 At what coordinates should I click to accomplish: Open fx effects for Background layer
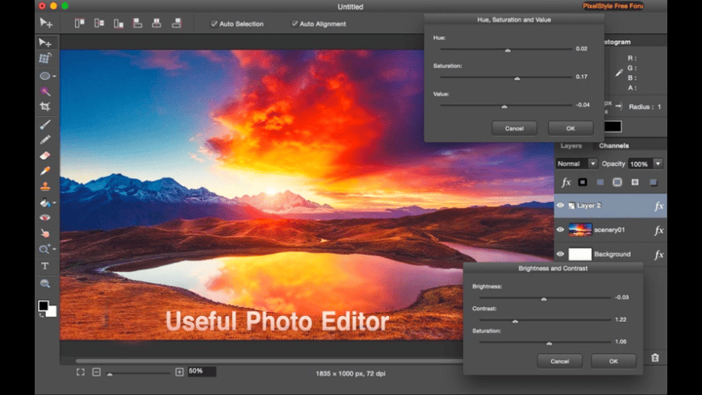[x=658, y=255]
